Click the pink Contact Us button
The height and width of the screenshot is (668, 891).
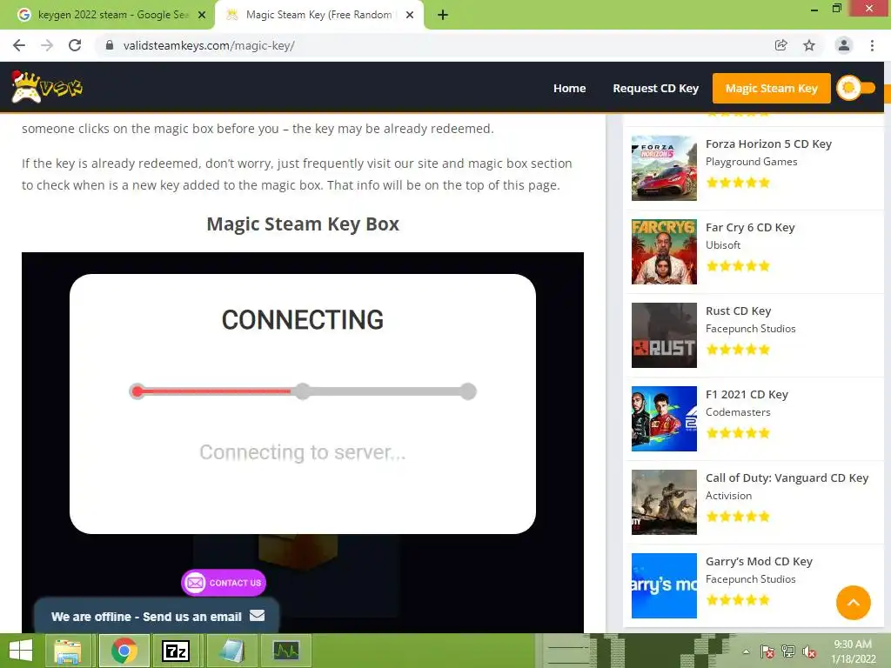(x=224, y=583)
